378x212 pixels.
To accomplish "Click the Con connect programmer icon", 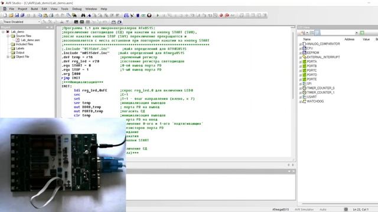I will (x=144, y=15).
